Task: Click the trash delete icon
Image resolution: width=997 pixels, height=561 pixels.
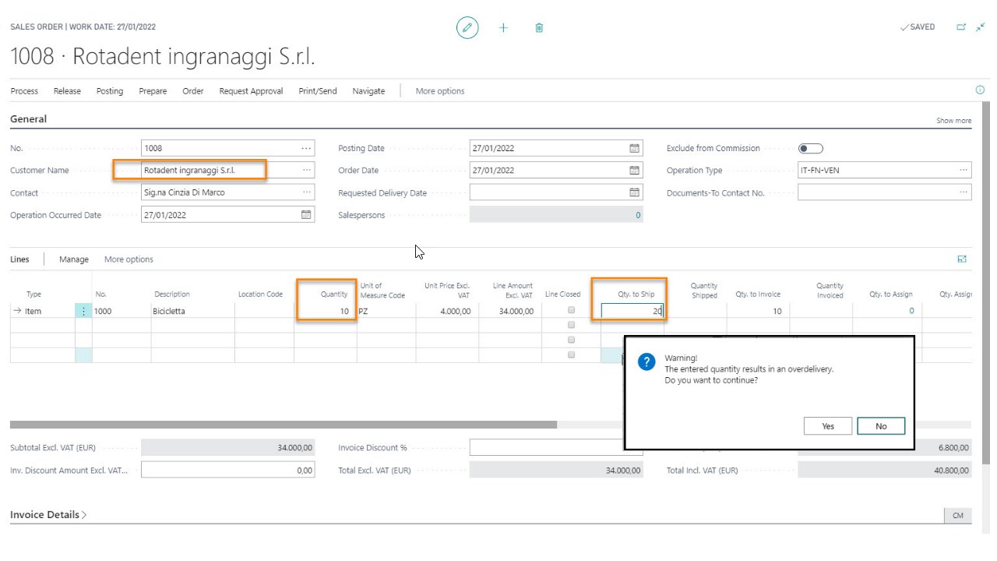Action: (x=539, y=27)
